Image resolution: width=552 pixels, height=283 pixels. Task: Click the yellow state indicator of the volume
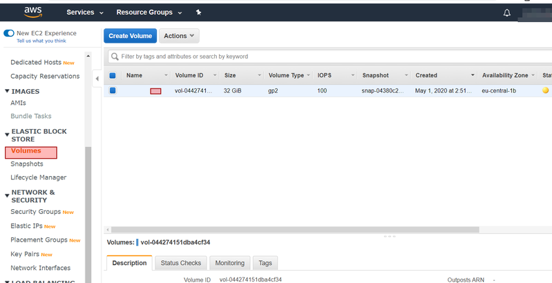(545, 90)
